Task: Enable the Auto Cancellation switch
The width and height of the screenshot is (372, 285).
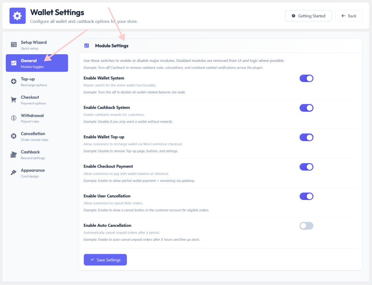Action: [306, 226]
